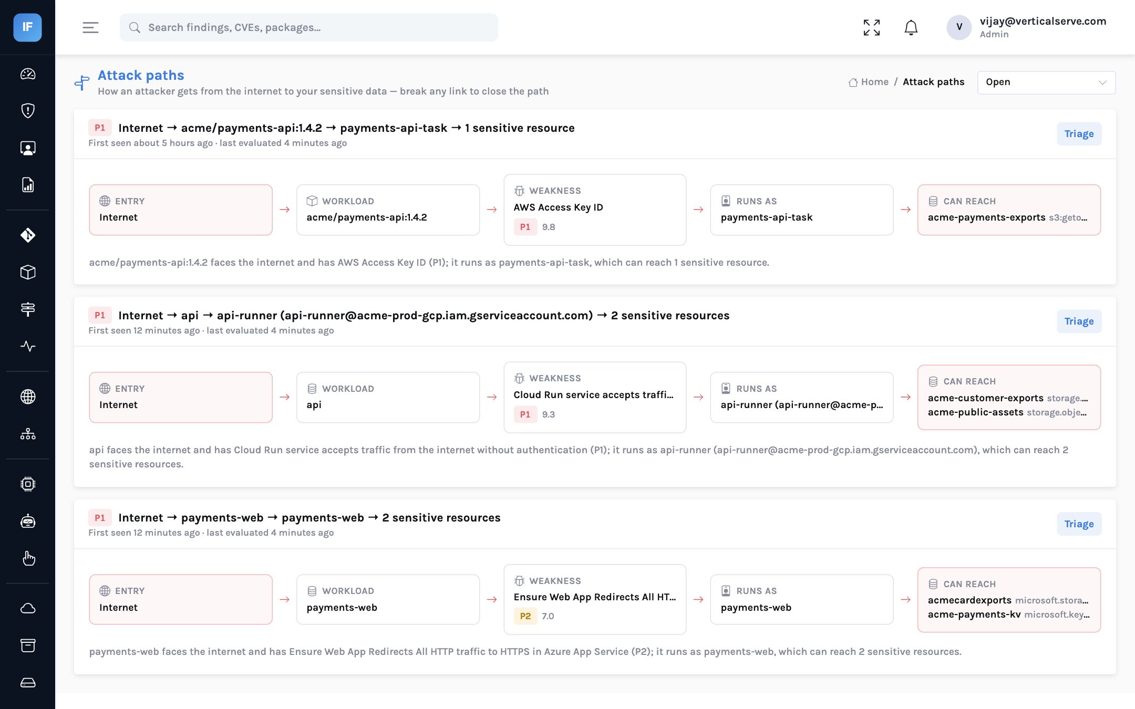Open the archive box icon in sidebar
The width and height of the screenshot is (1135, 709).
pyautogui.click(x=28, y=645)
